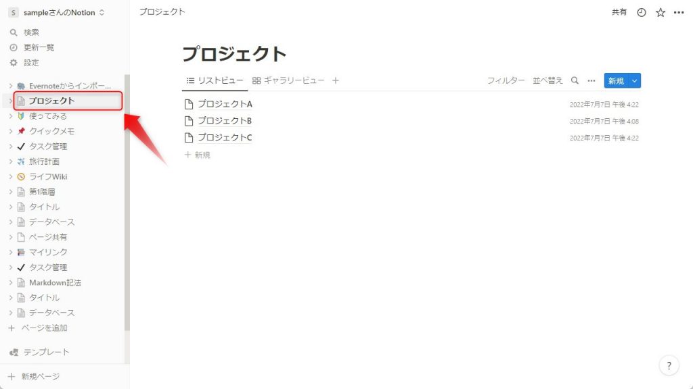The height and width of the screenshot is (389, 693).
Task: Add a row with + 新規 below list
Action: click(x=198, y=155)
